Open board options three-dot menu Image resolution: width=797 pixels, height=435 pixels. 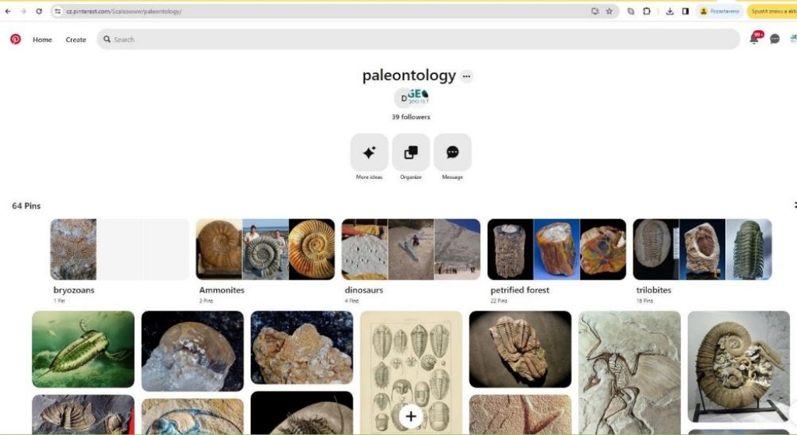466,76
